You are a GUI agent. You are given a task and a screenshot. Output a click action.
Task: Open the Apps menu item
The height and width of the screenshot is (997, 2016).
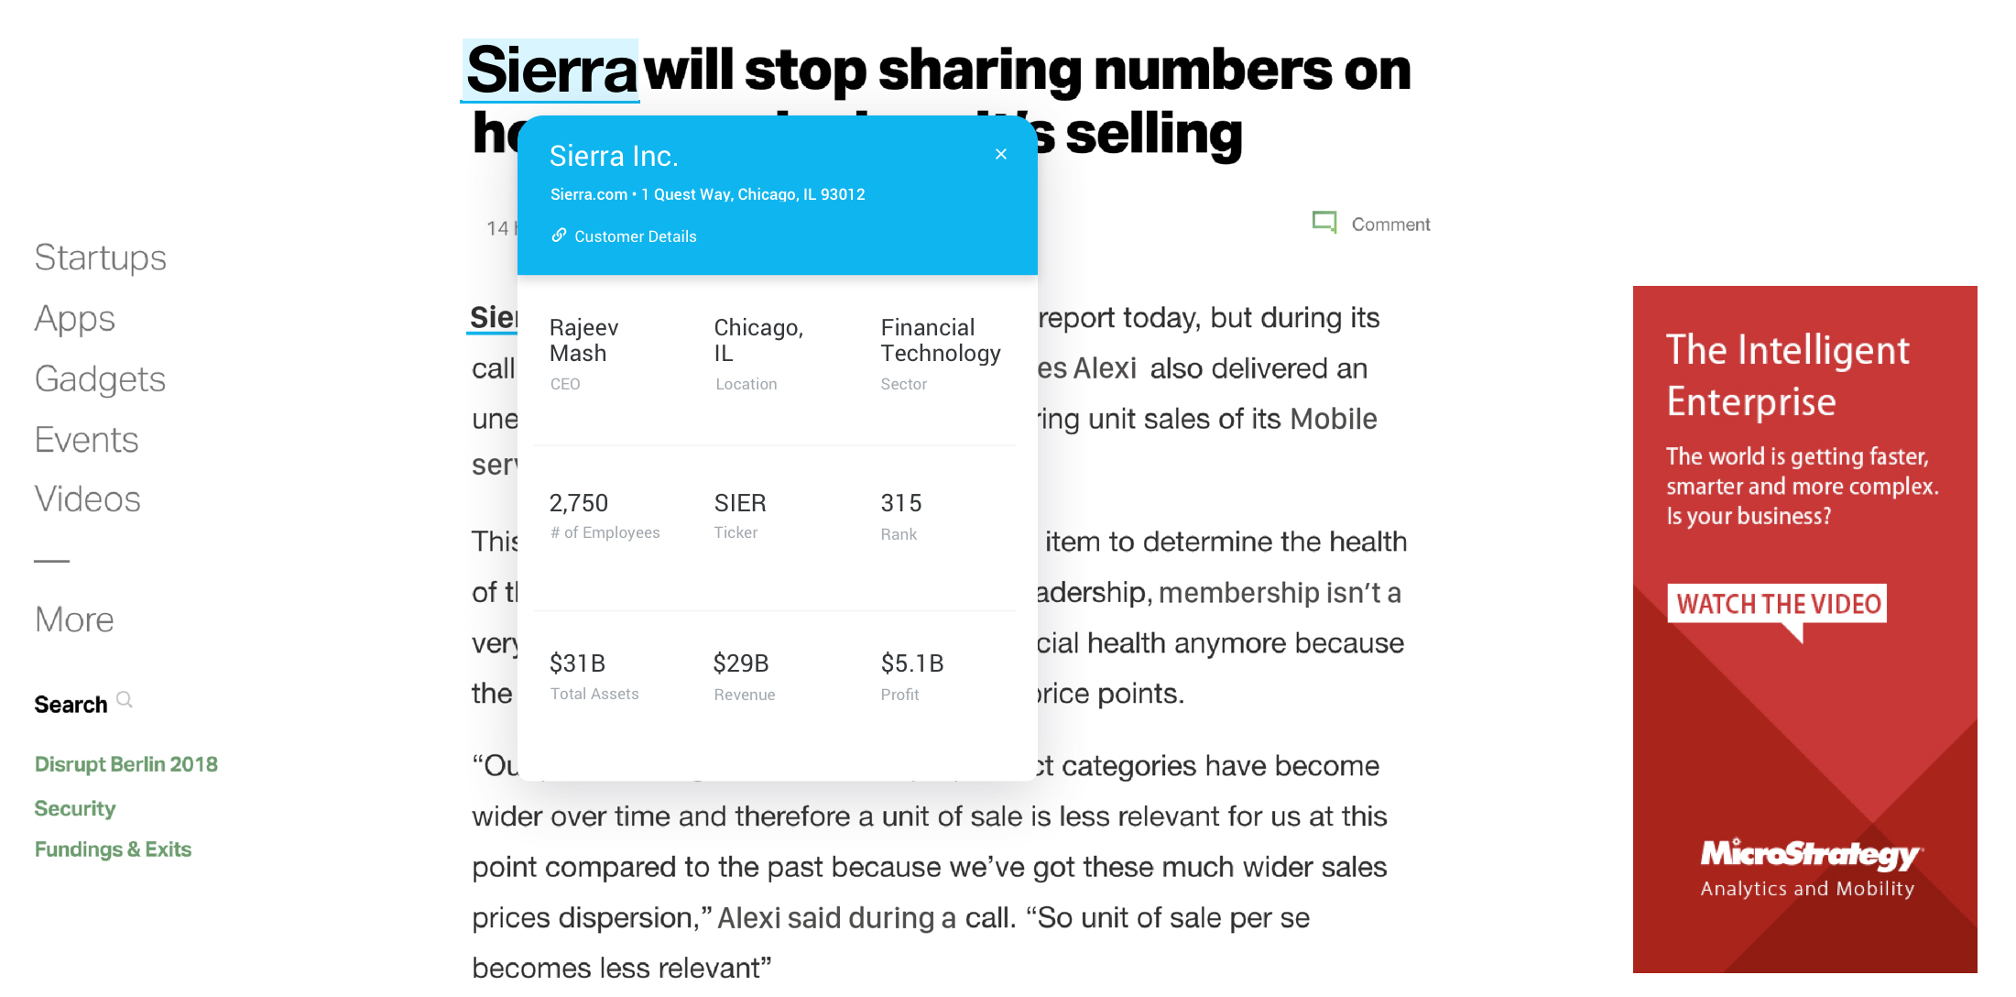coord(75,318)
